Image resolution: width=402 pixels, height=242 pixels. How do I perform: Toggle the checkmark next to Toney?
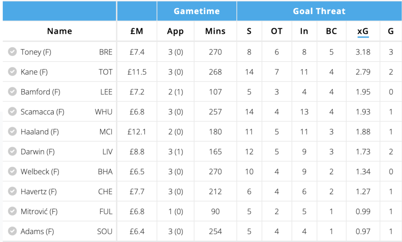13,52
